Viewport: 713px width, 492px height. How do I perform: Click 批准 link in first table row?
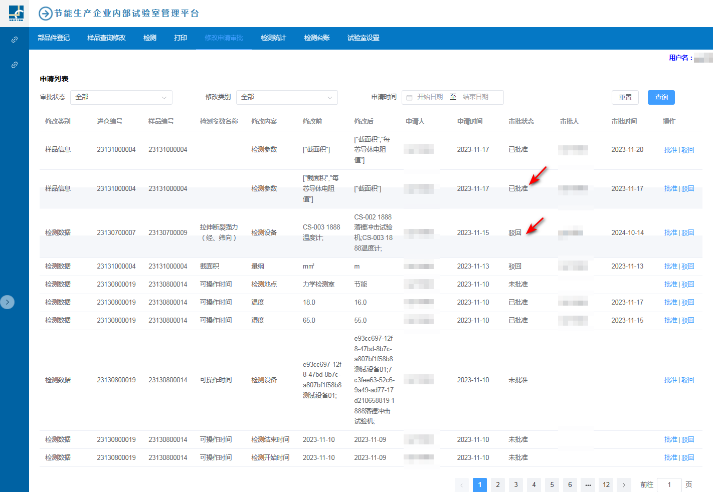point(670,150)
